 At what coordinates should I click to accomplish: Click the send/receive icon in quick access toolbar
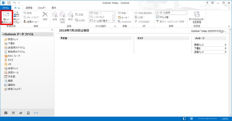pyautogui.click(x=9, y=3)
